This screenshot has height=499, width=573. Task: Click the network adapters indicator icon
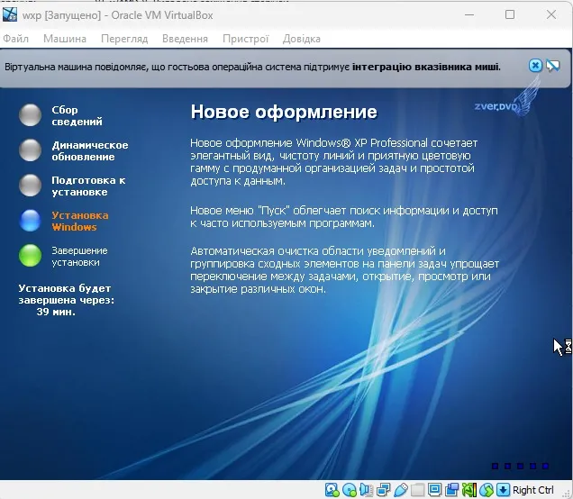[x=383, y=490]
